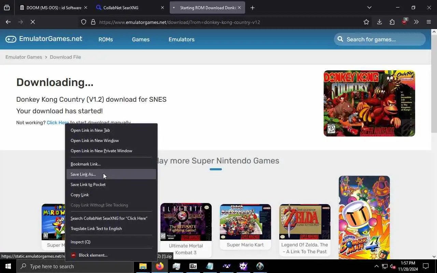Open a new tab with plus button

pos(252,8)
